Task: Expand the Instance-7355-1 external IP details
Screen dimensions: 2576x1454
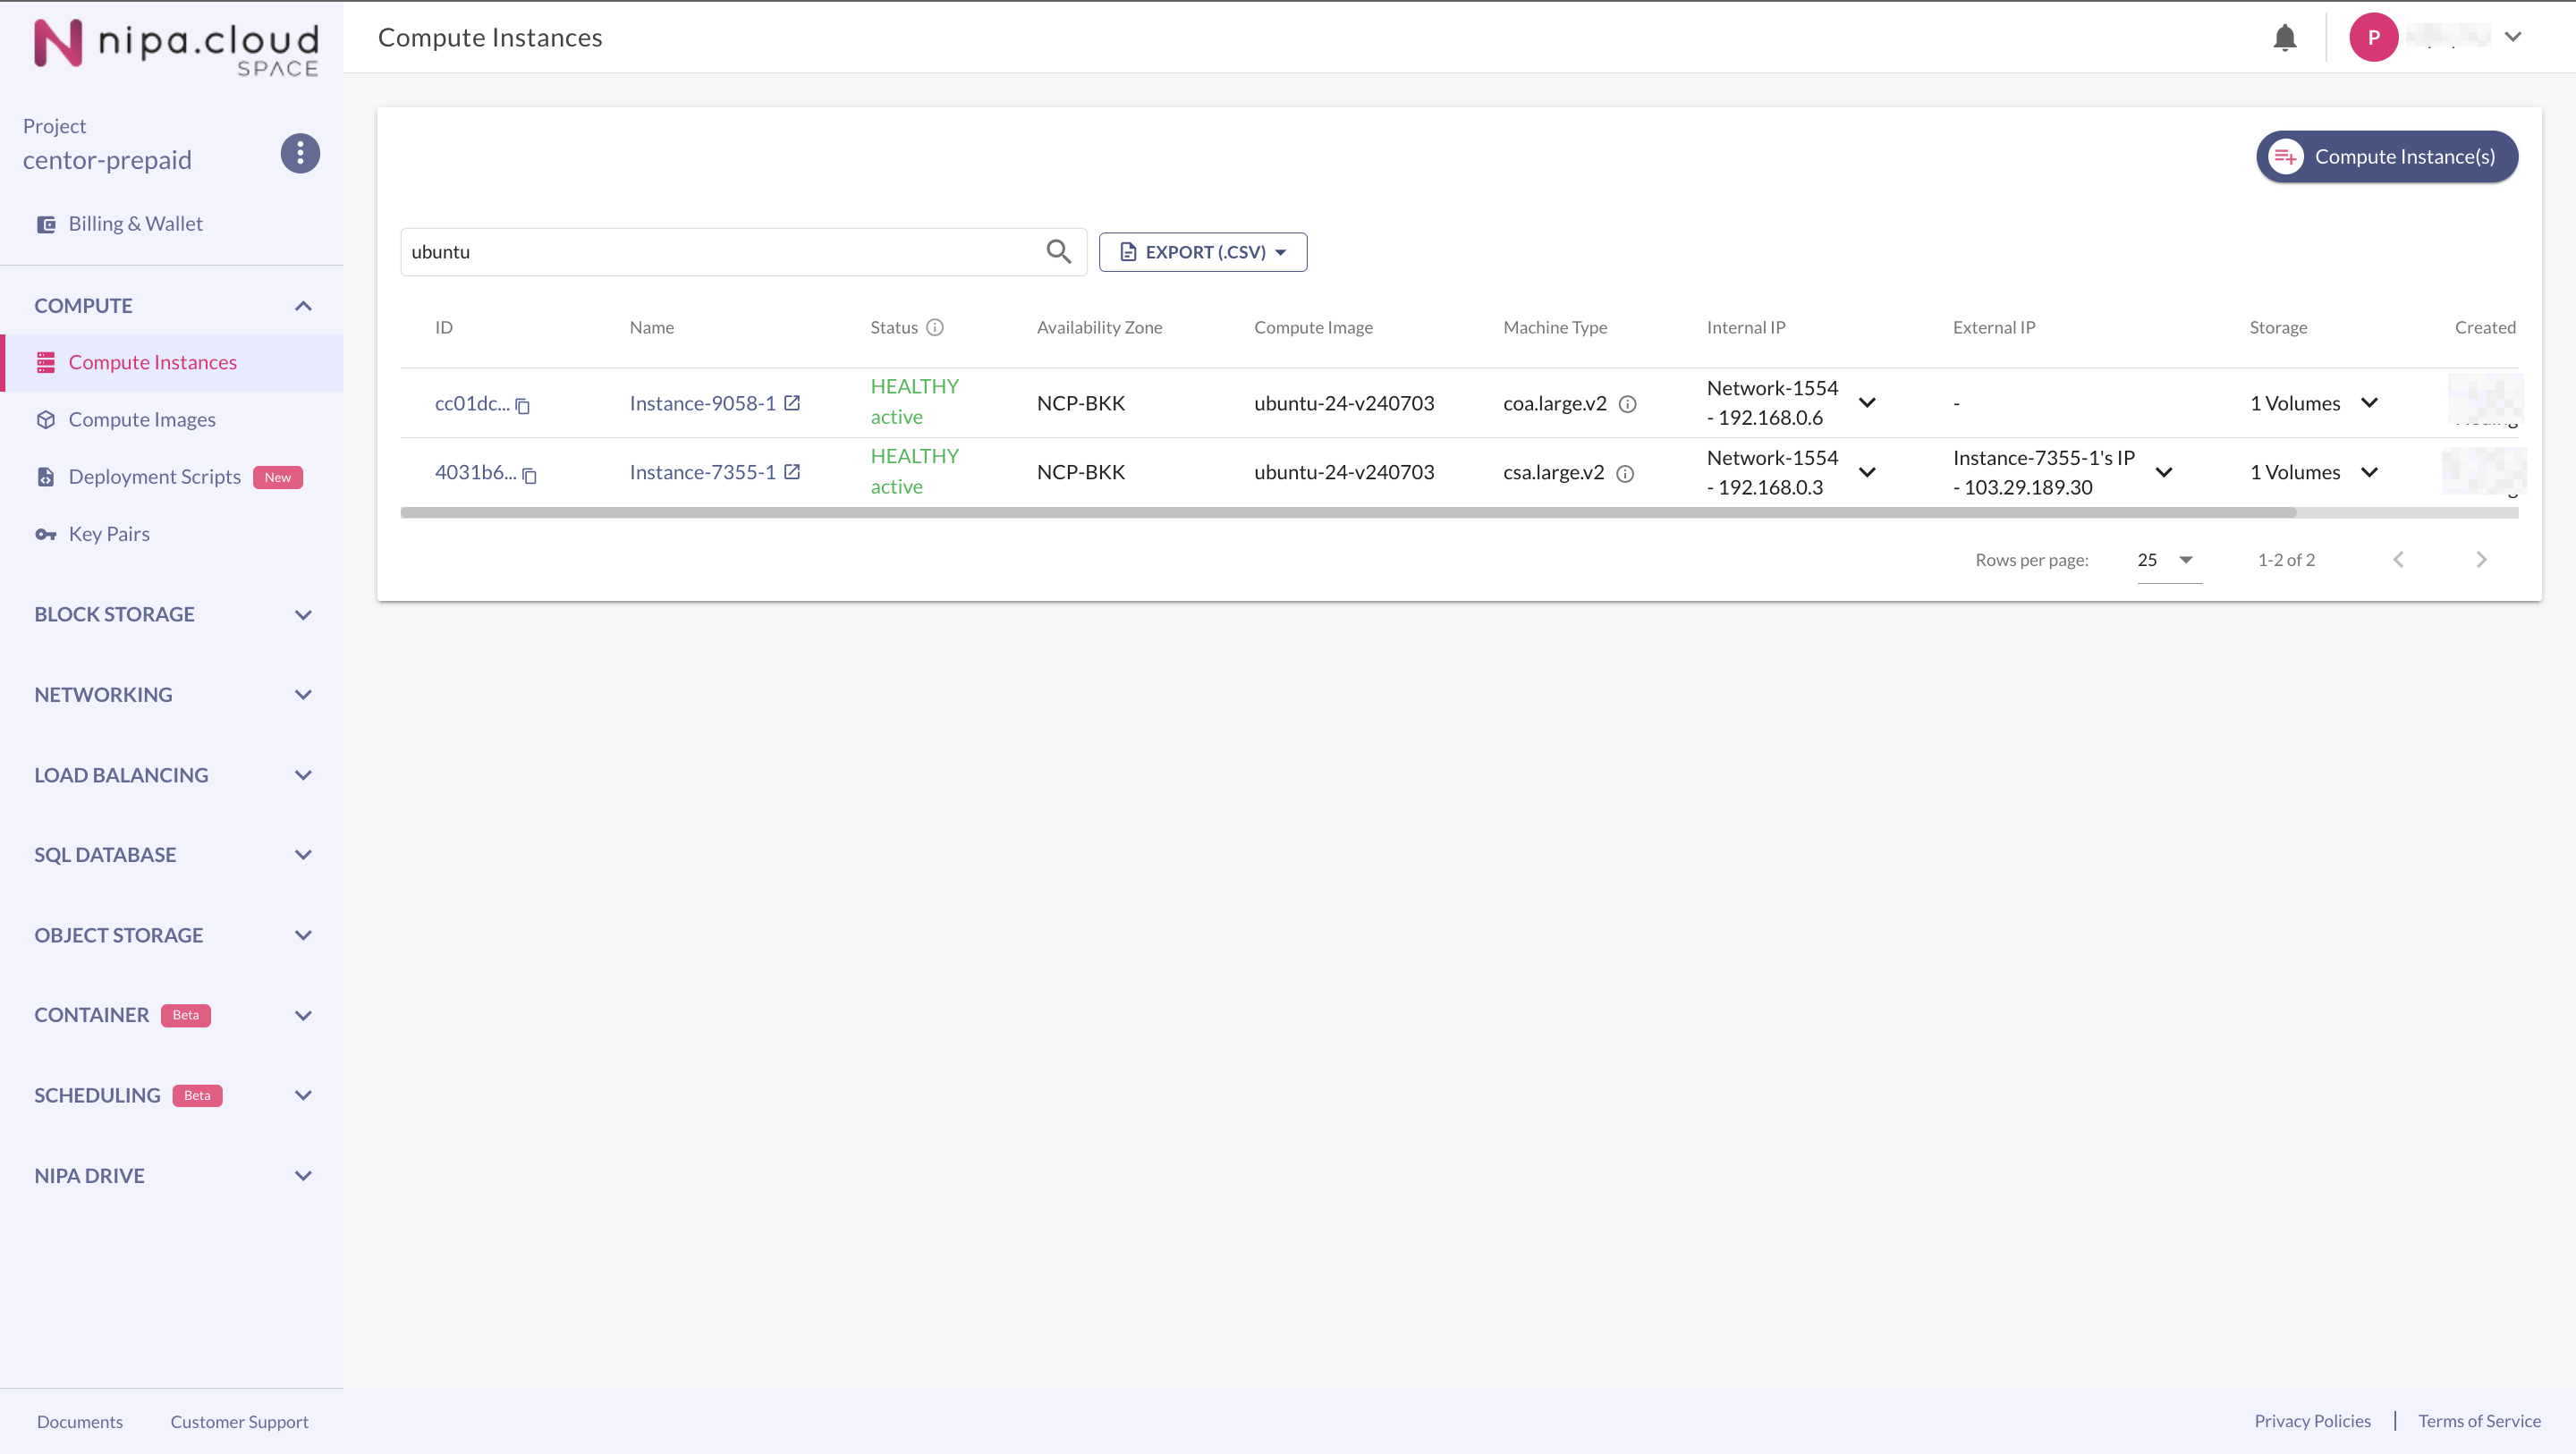Action: click(2163, 473)
